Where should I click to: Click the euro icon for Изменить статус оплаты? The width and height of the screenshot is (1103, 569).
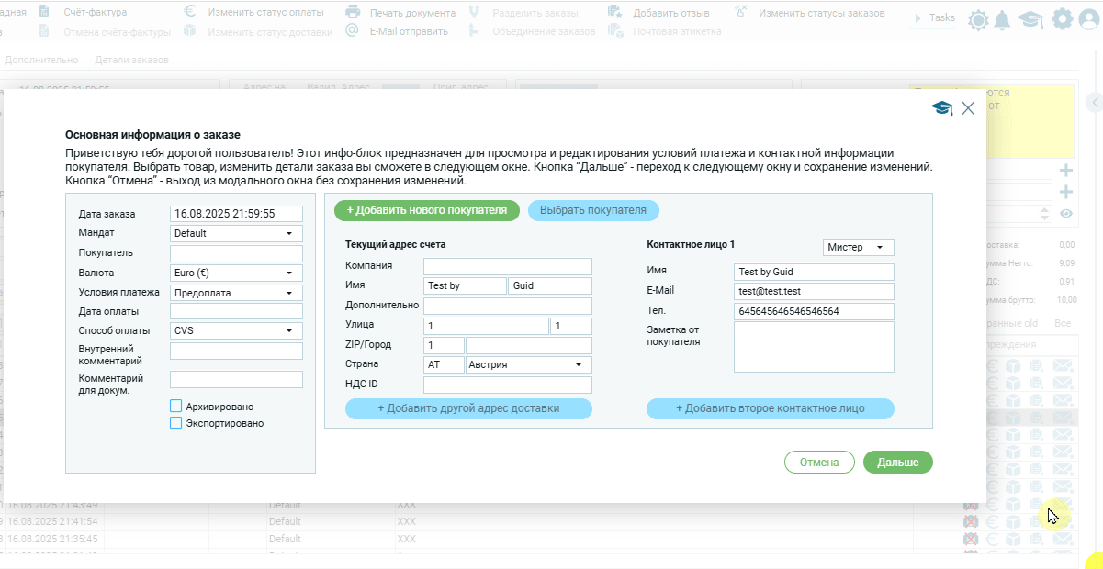click(190, 13)
